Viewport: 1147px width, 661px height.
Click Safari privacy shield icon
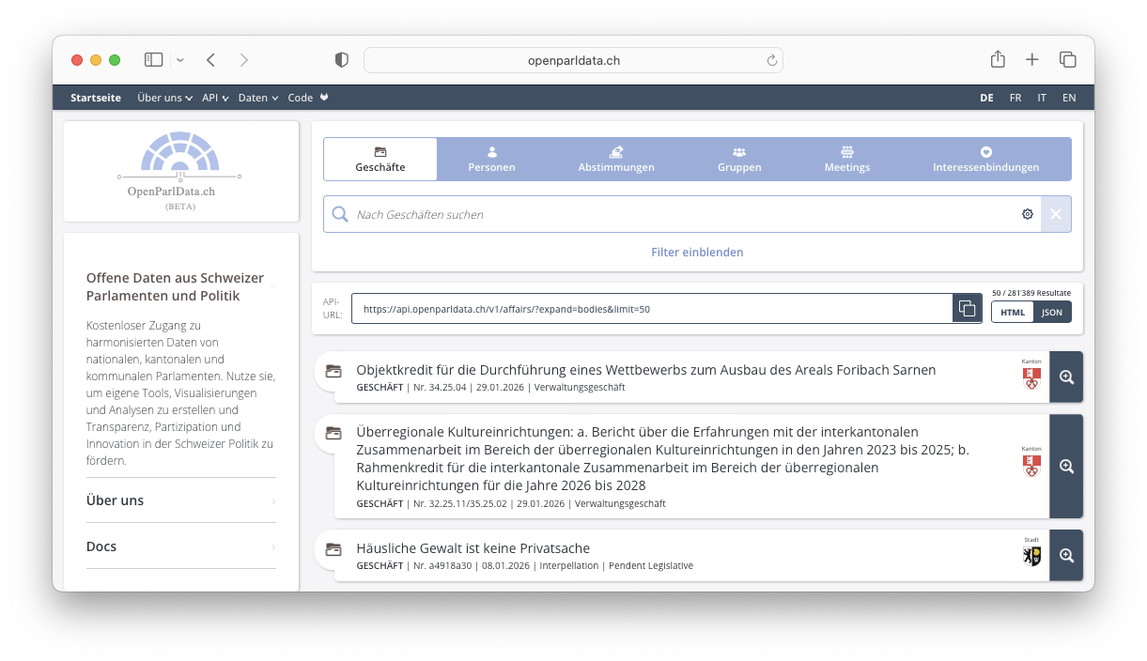(342, 60)
